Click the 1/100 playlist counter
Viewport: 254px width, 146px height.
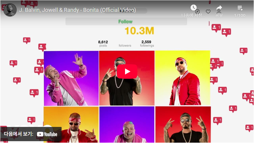[240, 15]
